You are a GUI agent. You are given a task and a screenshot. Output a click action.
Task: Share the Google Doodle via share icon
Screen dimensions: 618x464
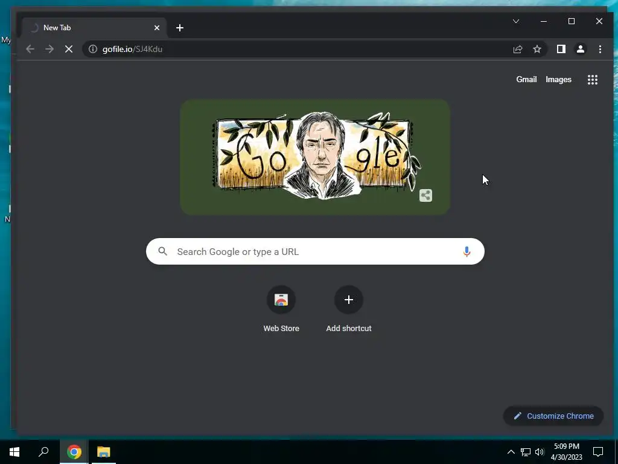425,195
